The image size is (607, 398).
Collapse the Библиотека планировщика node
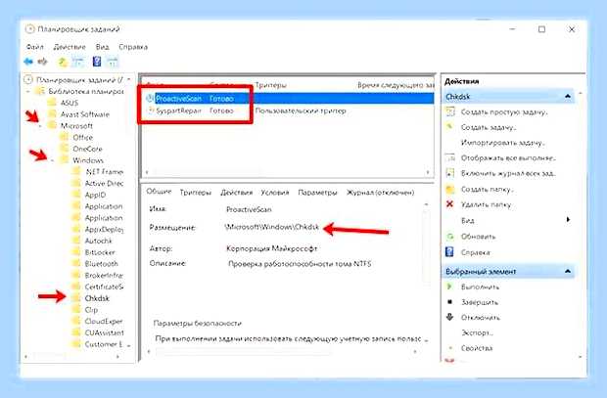(x=28, y=92)
